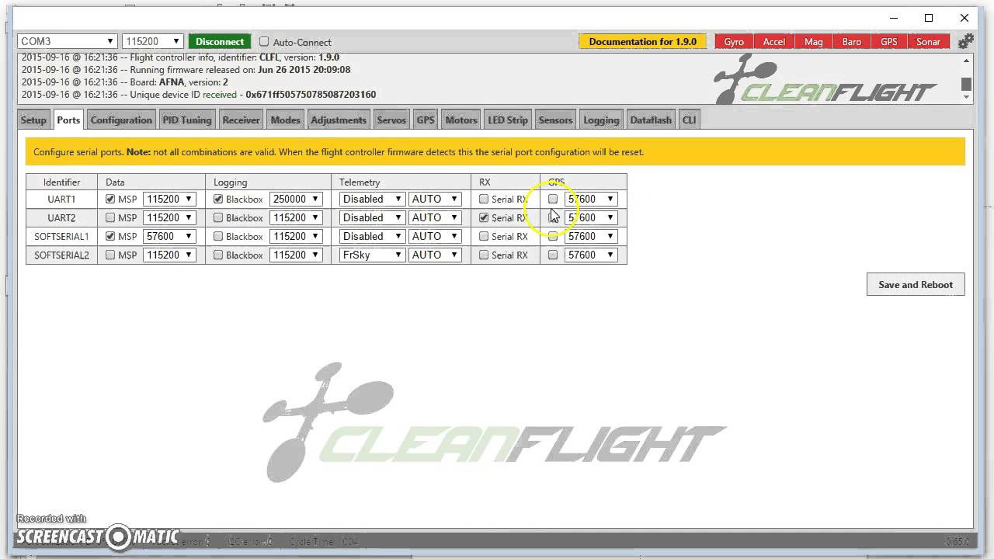Select the GPS tab
This screenshot has height=559, width=994.
[x=426, y=120]
